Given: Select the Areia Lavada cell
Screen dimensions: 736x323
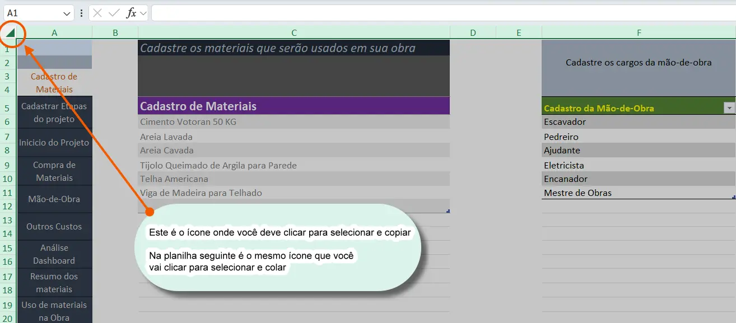Looking at the screenshot, I should coord(294,137).
